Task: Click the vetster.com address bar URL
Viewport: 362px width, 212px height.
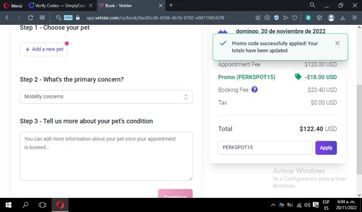Action: (x=155, y=18)
